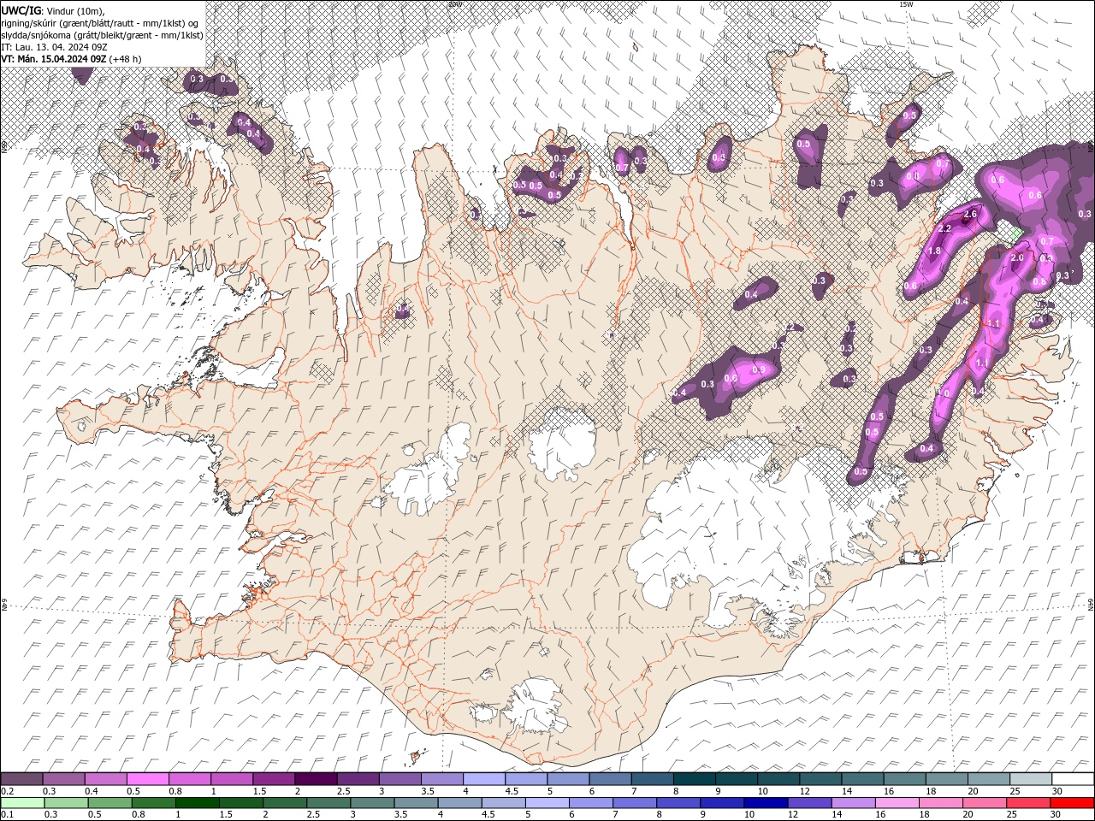This screenshot has width=1095, height=821.
Task: Click the 0.9 value in the central highlands
Action: tap(758, 369)
